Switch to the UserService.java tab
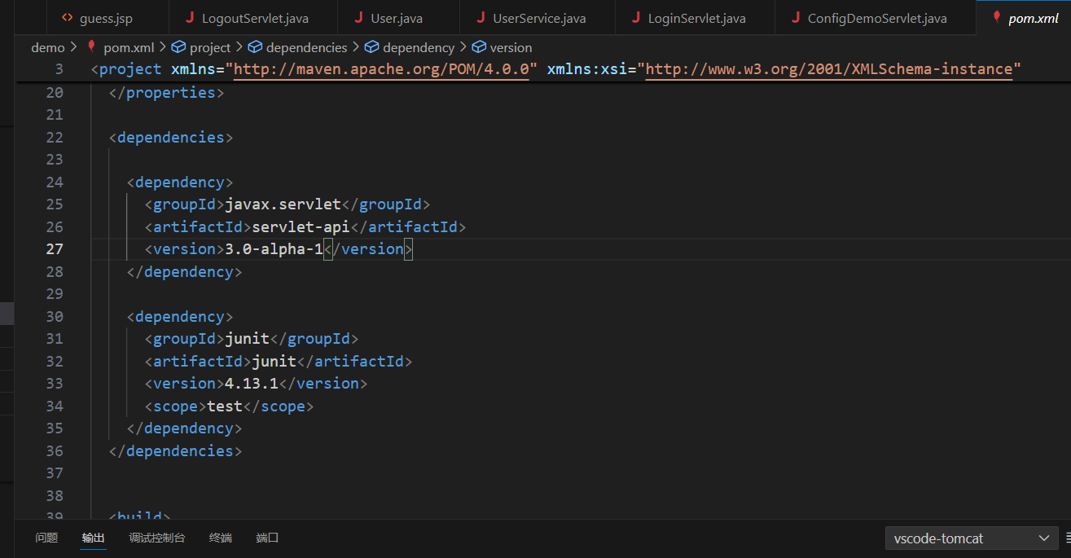Viewport: 1071px width, 558px height. tap(538, 18)
